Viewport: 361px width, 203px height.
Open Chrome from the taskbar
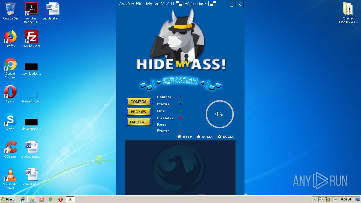[51, 199]
